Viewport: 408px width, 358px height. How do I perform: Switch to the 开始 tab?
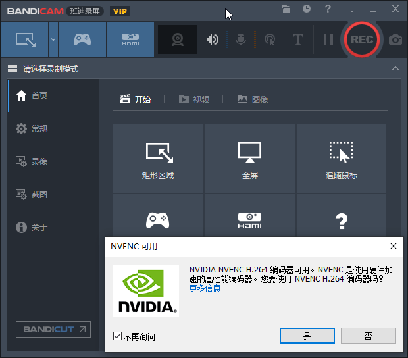(x=136, y=99)
